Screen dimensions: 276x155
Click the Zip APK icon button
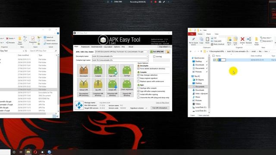pyautogui.click(x=98, y=85)
